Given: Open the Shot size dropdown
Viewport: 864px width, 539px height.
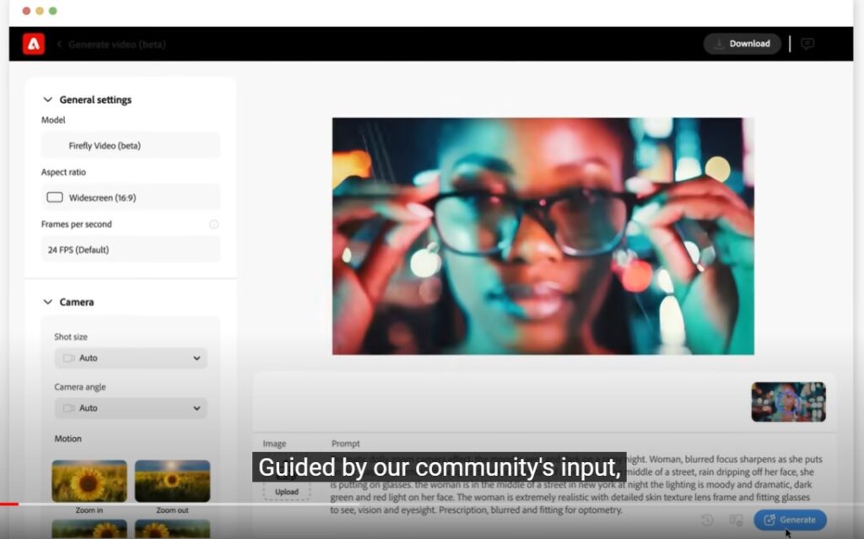Looking at the screenshot, I should coord(131,358).
